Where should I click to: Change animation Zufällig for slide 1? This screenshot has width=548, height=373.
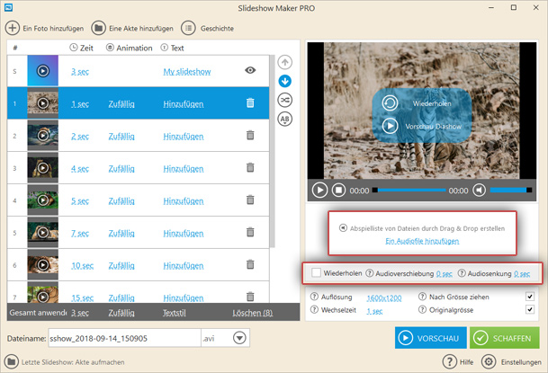click(x=121, y=104)
